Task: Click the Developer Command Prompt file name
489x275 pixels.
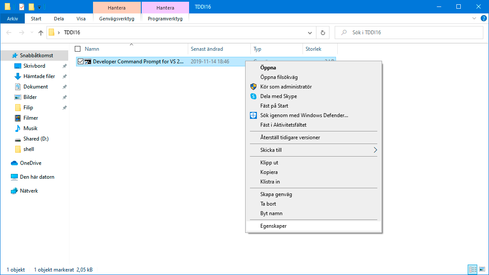Action: (138, 62)
